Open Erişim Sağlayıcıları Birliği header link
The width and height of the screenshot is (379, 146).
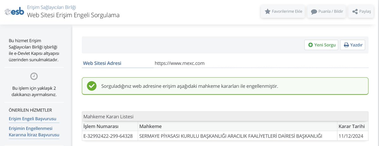(51, 7)
